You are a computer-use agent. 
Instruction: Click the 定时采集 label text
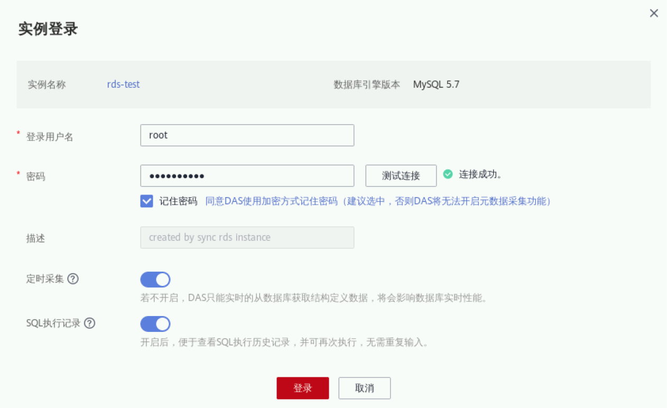click(45, 279)
